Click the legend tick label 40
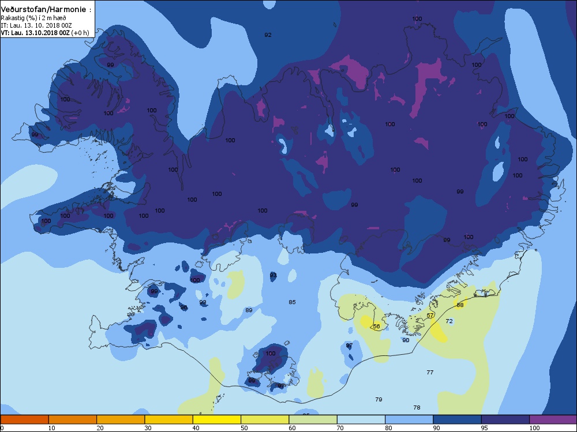The image size is (577, 432). (x=196, y=428)
